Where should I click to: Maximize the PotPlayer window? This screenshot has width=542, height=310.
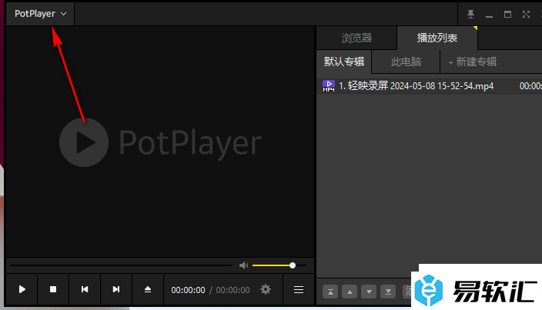point(507,14)
